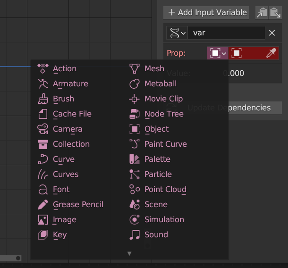Click the Image picture icon
The image size is (288, 268).
(43, 219)
